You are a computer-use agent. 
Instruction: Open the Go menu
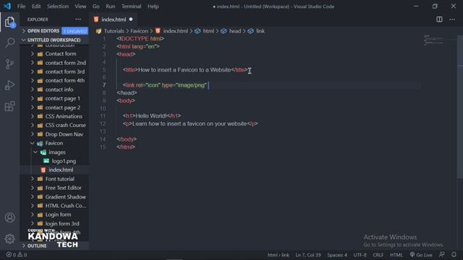coord(96,6)
